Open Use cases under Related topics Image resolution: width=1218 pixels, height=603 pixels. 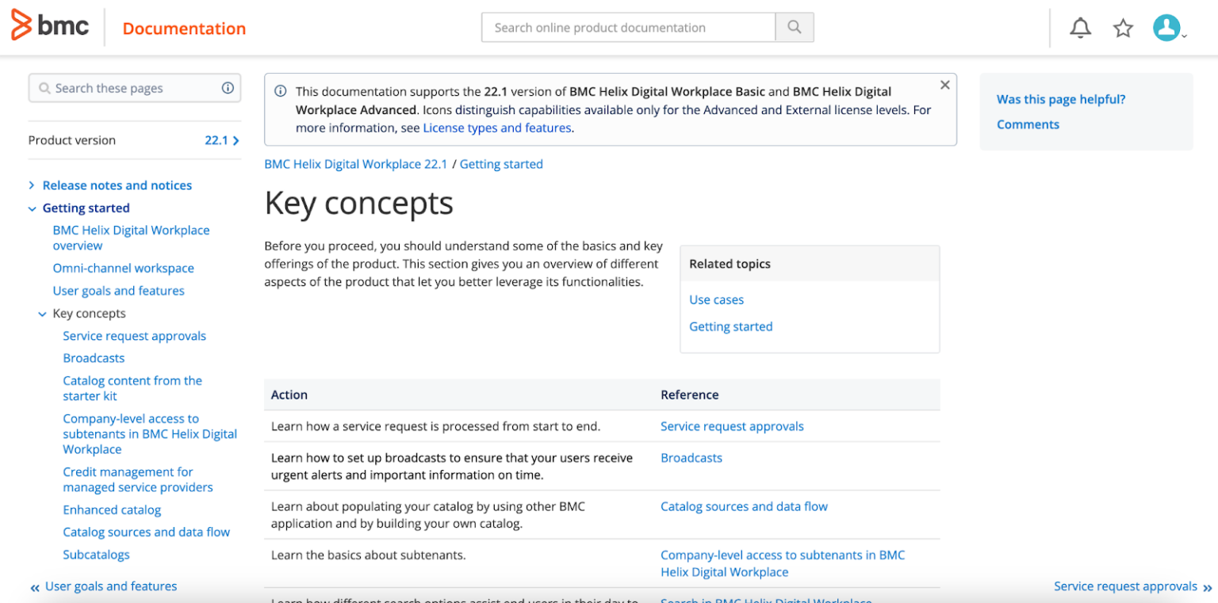click(716, 300)
